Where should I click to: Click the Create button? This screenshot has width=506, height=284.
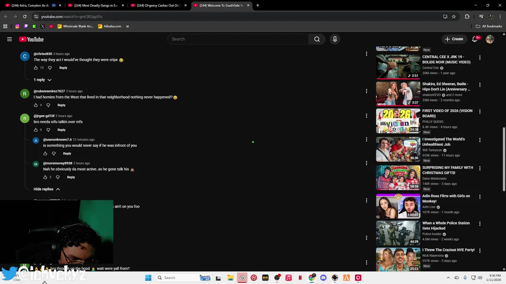pyautogui.click(x=454, y=39)
